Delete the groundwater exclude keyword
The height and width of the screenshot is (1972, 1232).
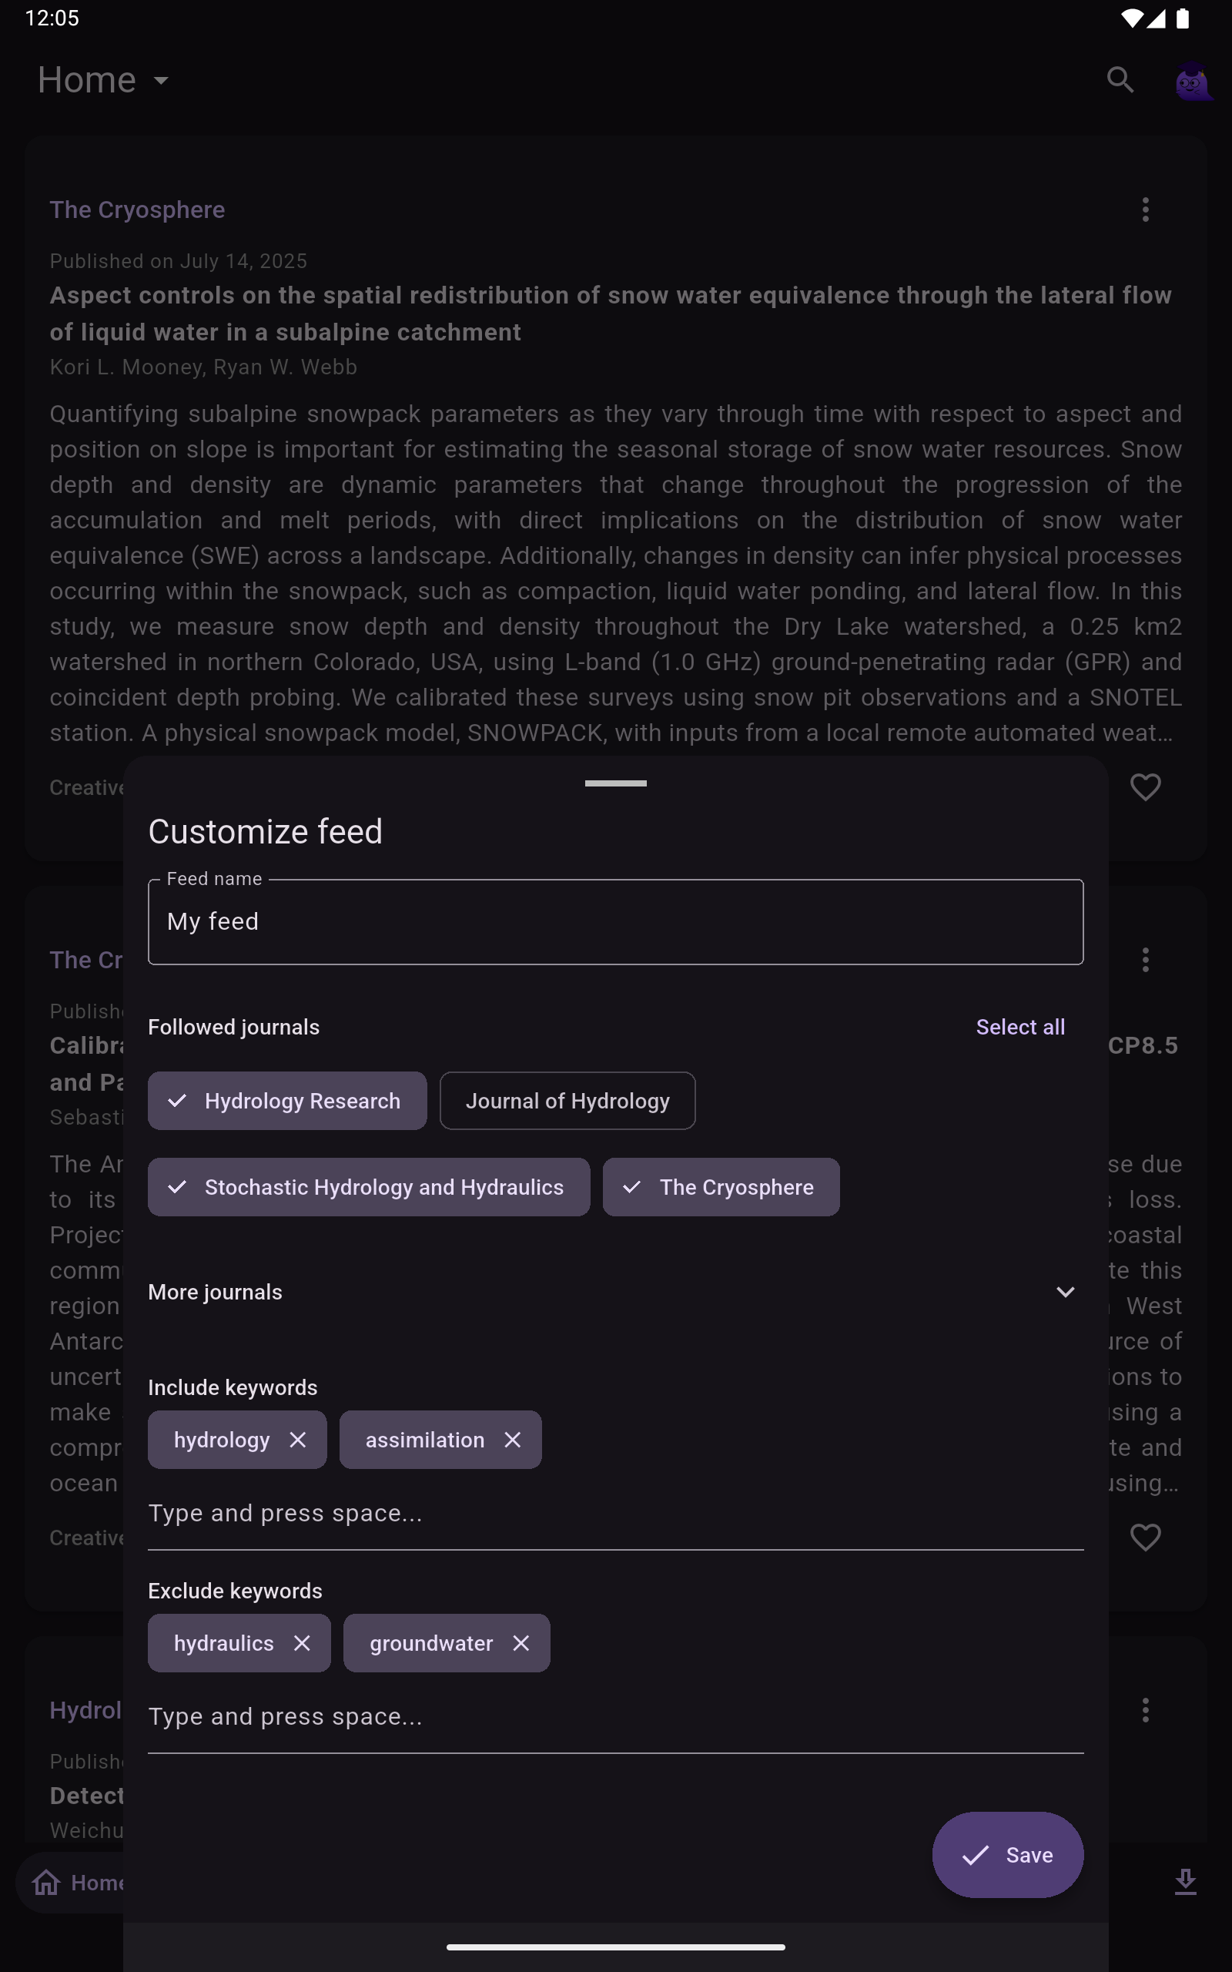coord(521,1644)
